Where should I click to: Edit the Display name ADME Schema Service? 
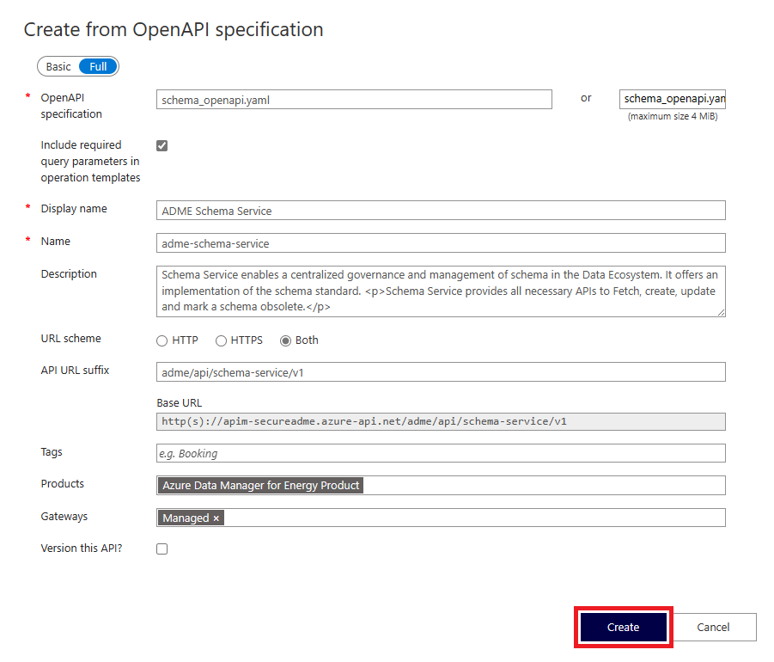(x=440, y=210)
